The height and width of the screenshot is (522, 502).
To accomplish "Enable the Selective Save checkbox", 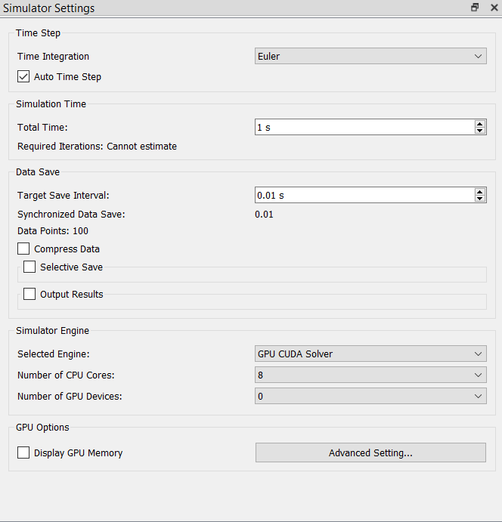I will point(29,267).
